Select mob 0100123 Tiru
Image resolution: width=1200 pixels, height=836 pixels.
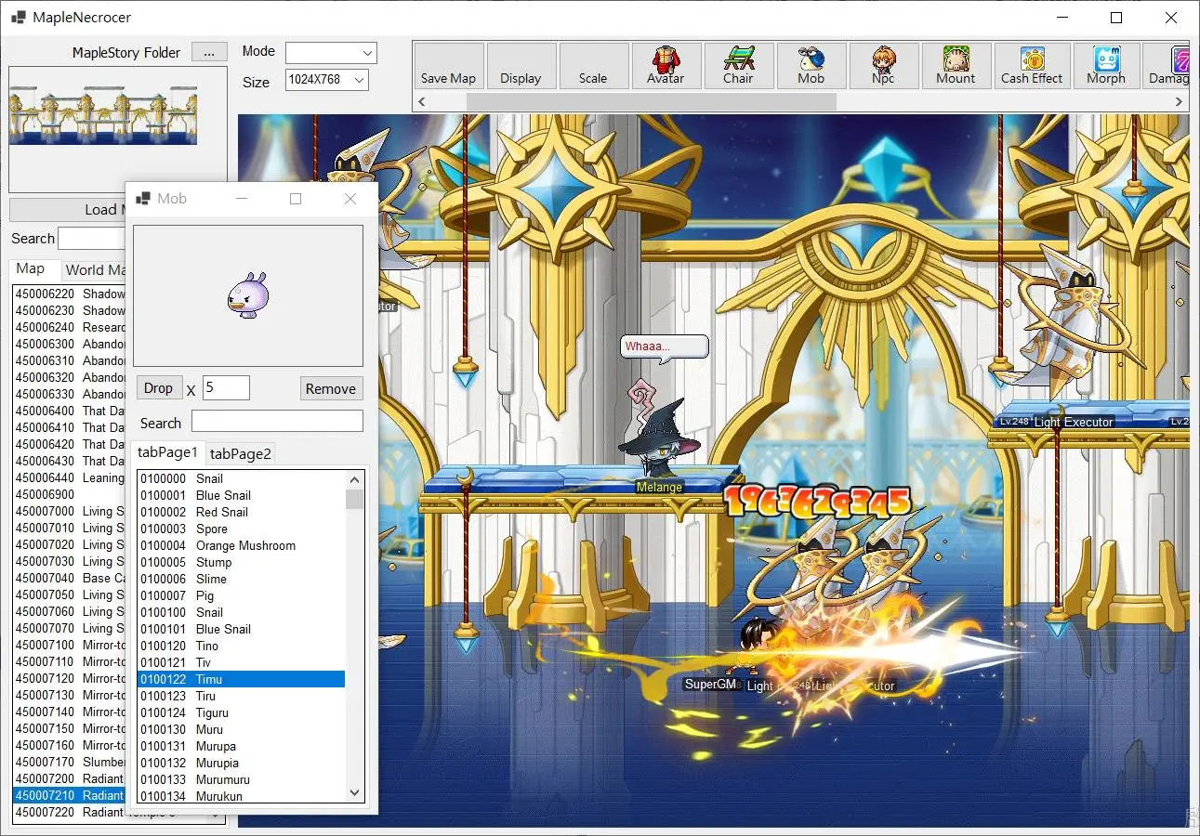click(x=241, y=696)
